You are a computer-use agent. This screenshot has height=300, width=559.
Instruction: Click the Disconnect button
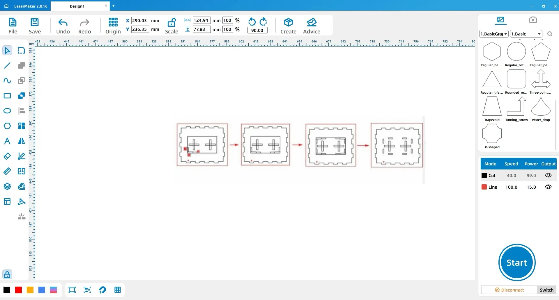click(x=509, y=290)
